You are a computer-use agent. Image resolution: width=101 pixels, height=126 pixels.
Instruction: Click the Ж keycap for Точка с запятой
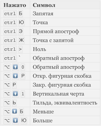pos(21,40)
